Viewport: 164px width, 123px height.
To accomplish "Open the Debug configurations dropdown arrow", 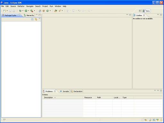I will (23, 11).
